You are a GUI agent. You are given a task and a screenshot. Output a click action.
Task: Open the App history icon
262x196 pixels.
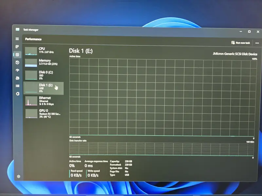click(x=17, y=62)
